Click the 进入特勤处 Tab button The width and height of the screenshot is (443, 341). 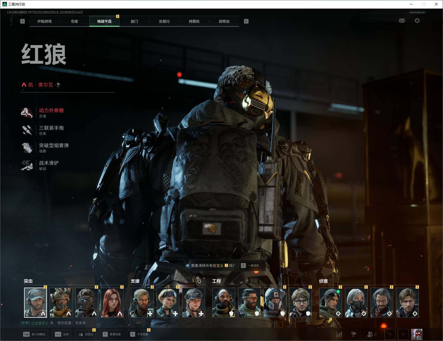35,334
